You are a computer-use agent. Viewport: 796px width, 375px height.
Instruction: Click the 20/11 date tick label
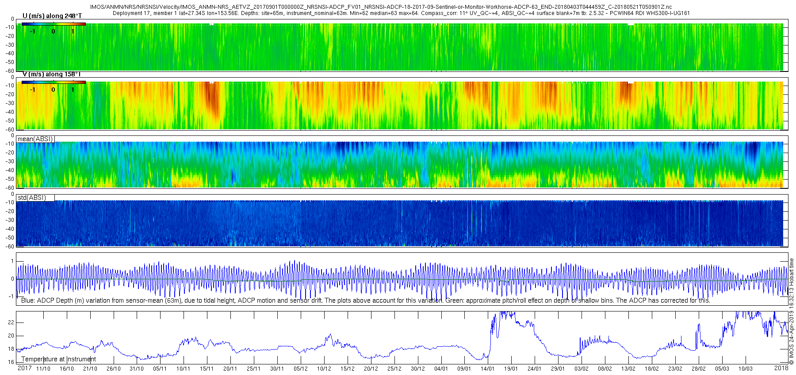[230, 369]
